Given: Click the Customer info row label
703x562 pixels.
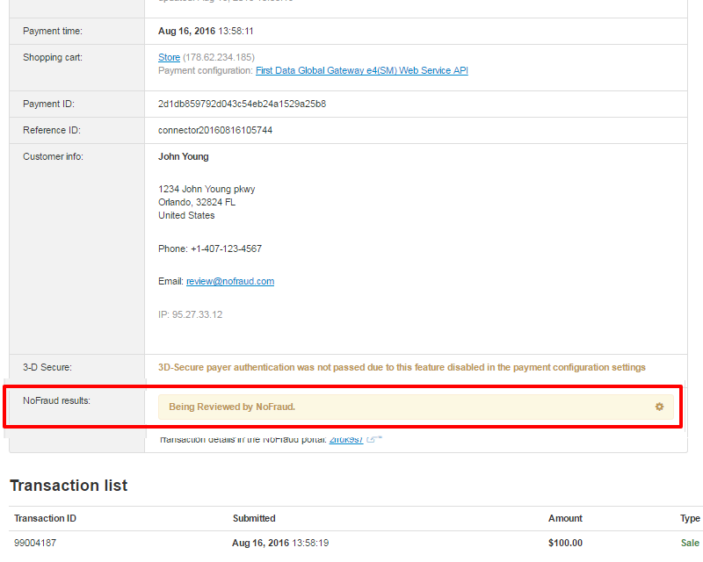Looking at the screenshot, I should click(53, 156).
